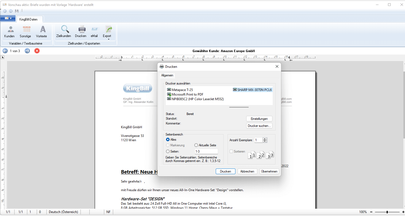Click the eMail envelope icon

[94, 32]
